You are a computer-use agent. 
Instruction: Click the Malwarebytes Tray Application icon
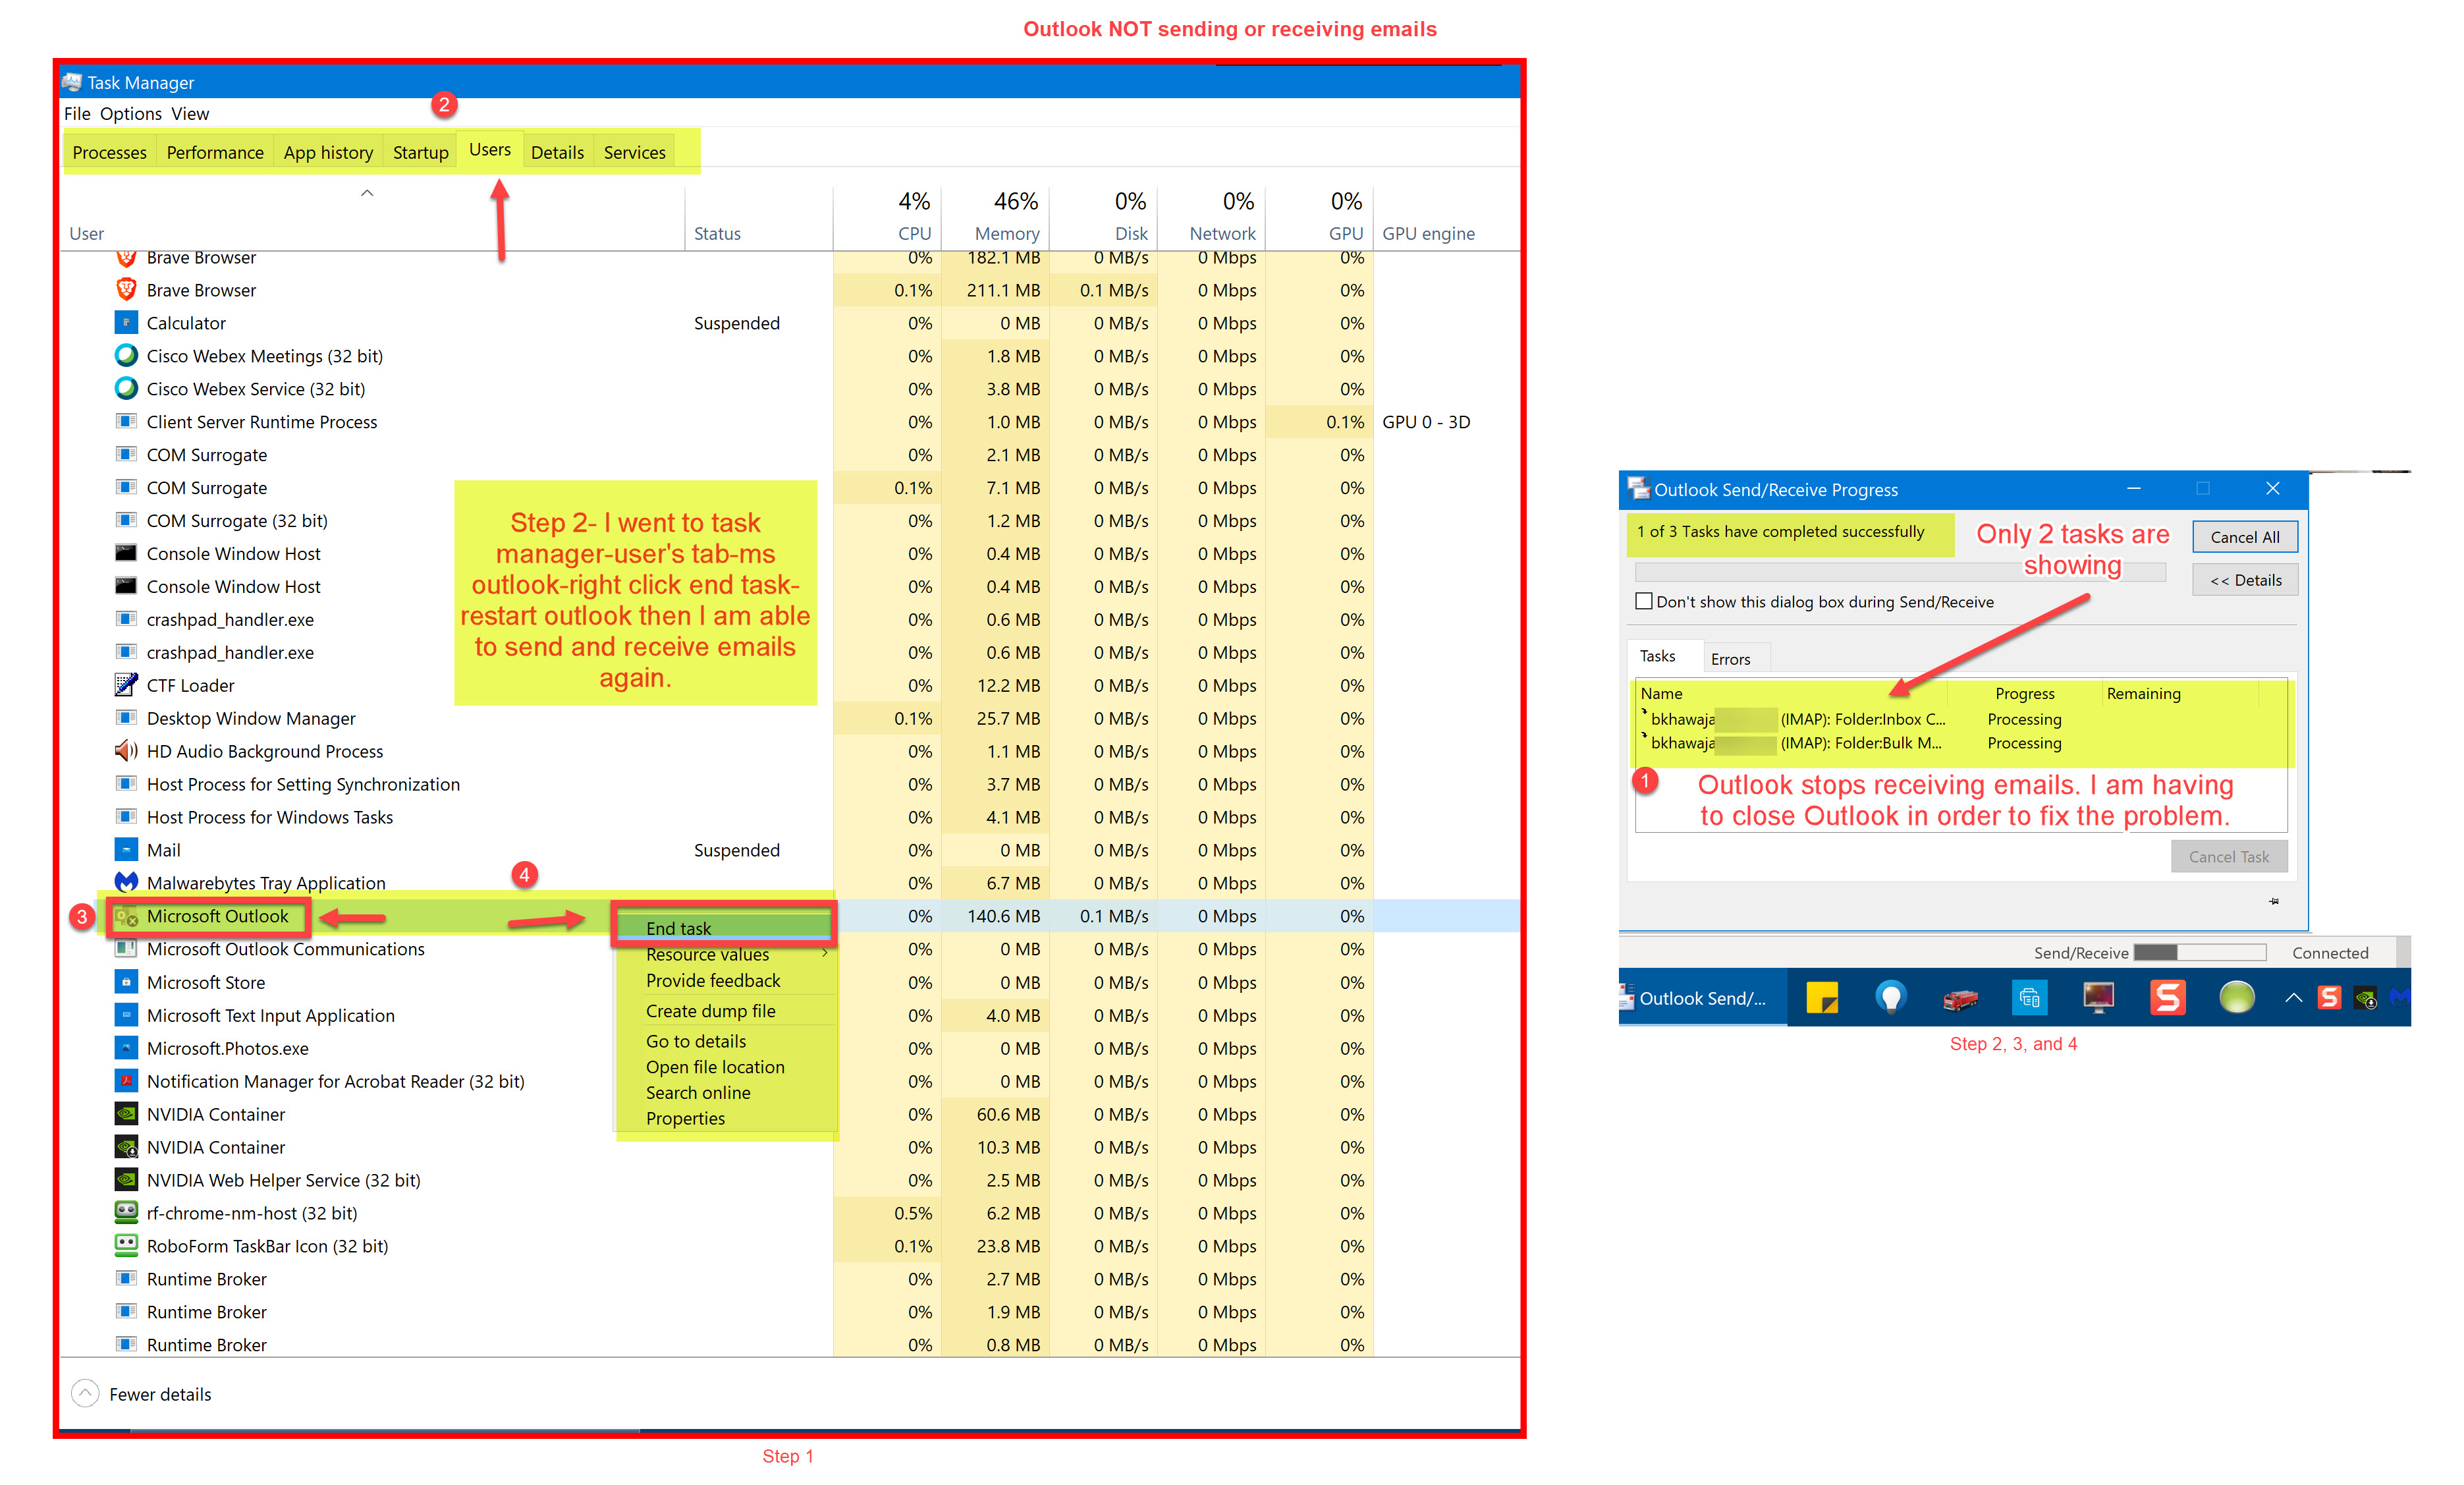[x=126, y=883]
